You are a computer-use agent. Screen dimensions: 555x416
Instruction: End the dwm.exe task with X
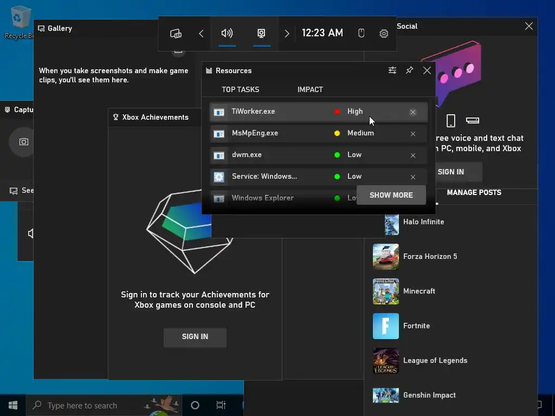[412, 155]
